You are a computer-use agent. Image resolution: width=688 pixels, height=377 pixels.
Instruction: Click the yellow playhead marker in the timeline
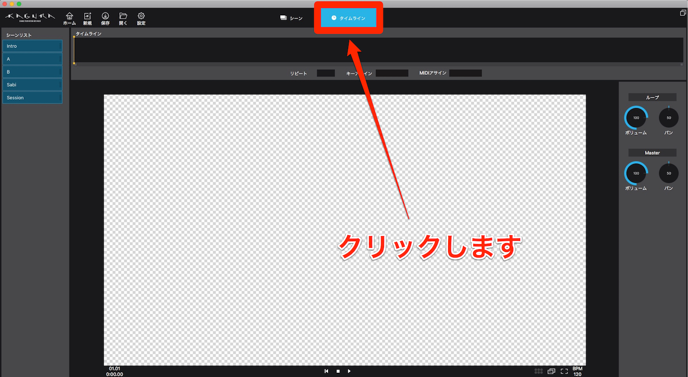pos(74,50)
